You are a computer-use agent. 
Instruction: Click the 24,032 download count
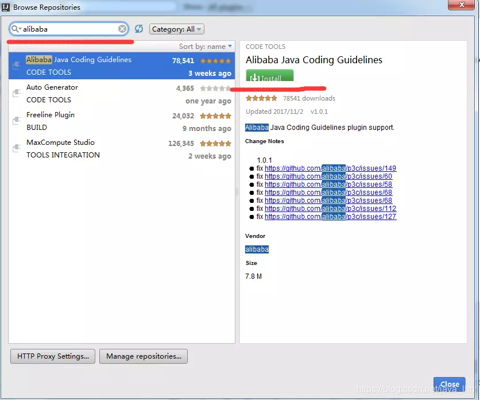(x=183, y=116)
